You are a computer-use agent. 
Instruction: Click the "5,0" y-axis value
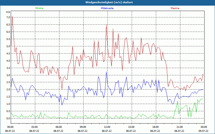[x=8, y=46]
